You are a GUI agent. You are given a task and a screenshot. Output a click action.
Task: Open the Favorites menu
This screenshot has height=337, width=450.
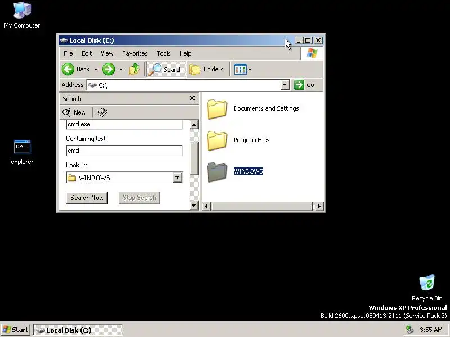coord(134,53)
